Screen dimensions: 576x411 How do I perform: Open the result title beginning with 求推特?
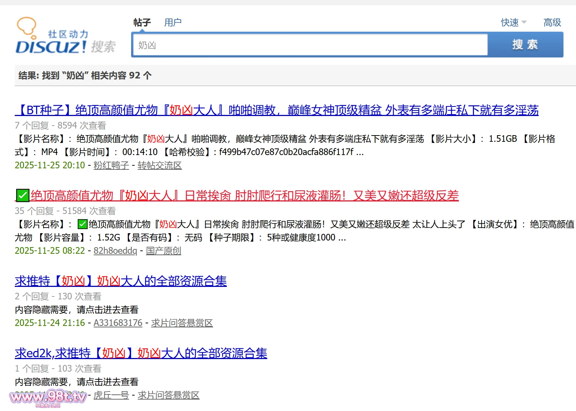pos(121,281)
